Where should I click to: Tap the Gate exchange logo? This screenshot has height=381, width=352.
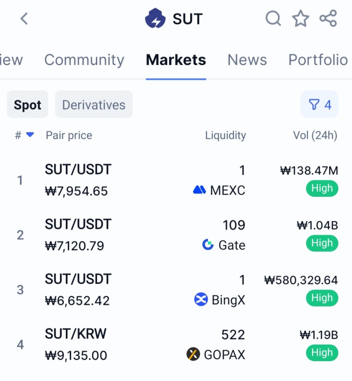(208, 245)
